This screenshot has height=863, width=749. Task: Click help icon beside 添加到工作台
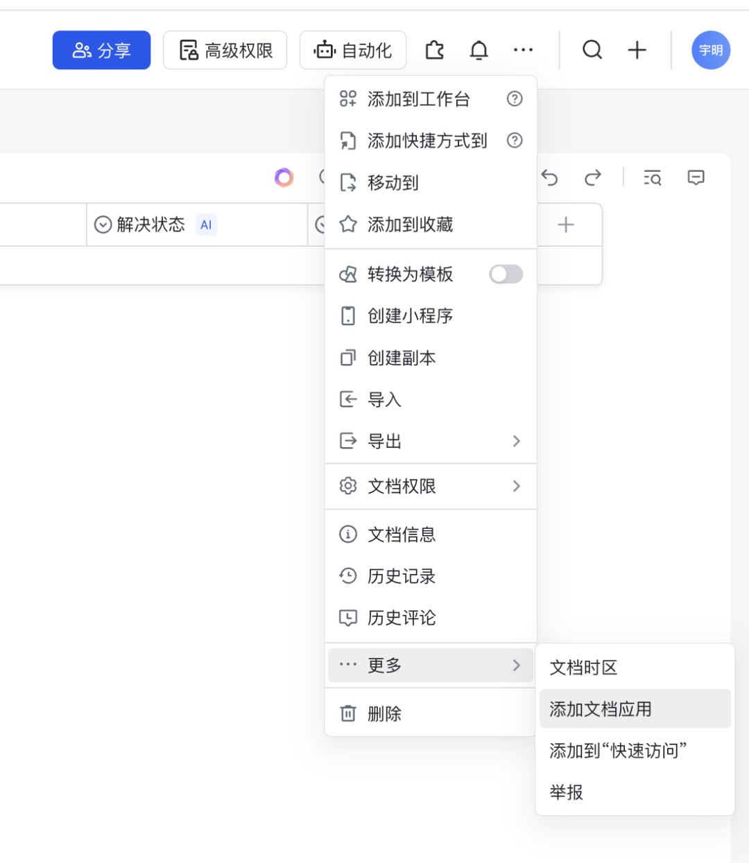click(515, 99)
